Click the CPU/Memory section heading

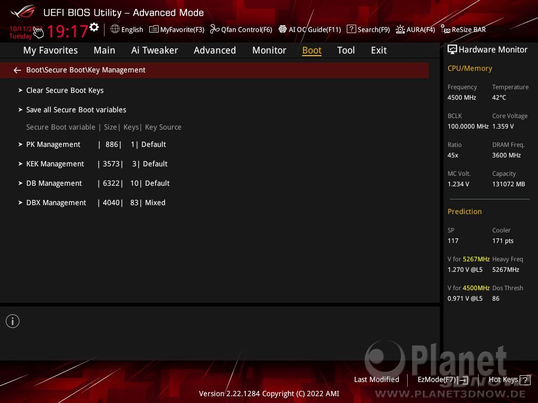[x=470, y=69]
